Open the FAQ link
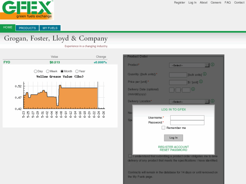246x184 pixels. pyautogui.click(x=228, y=2)
